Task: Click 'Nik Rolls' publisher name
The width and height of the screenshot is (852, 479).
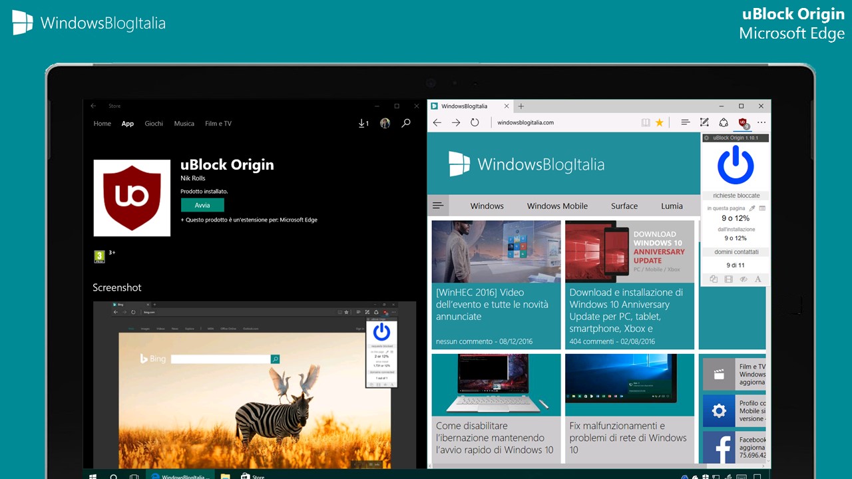Action: click(x=193, y=178)
